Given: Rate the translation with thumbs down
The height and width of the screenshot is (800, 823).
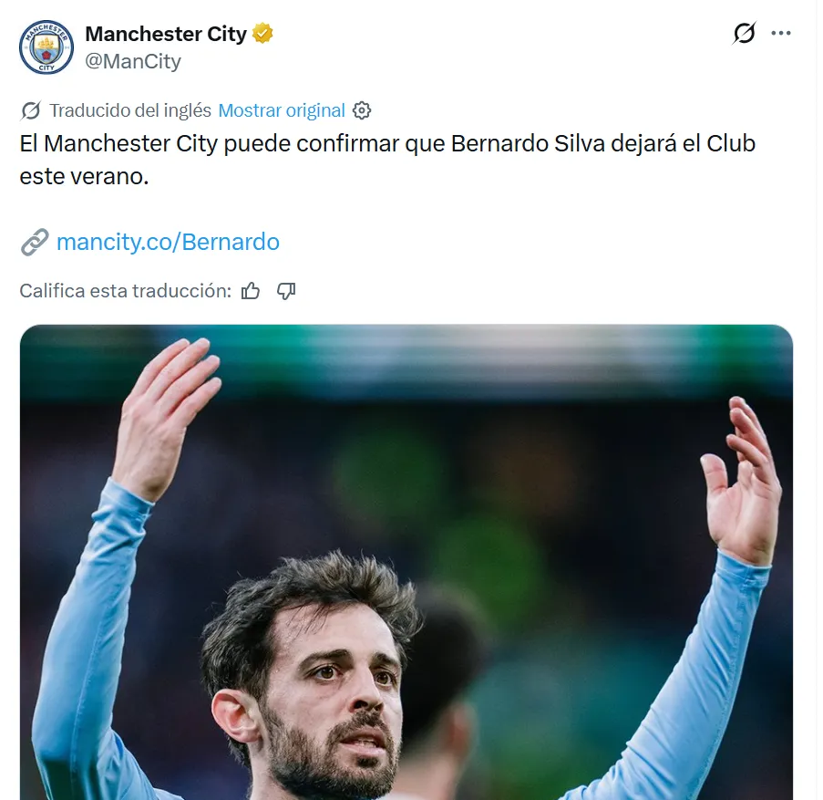Looking at the screenshot, I should point(286,290).
